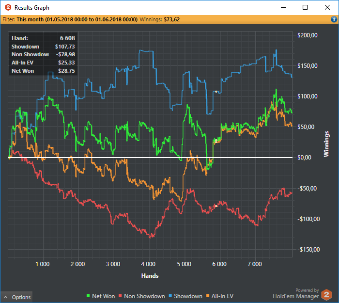This screenshot has height=303, width=339.
Task: Click the 4 000 x-axis label
Action: (148, 264)
